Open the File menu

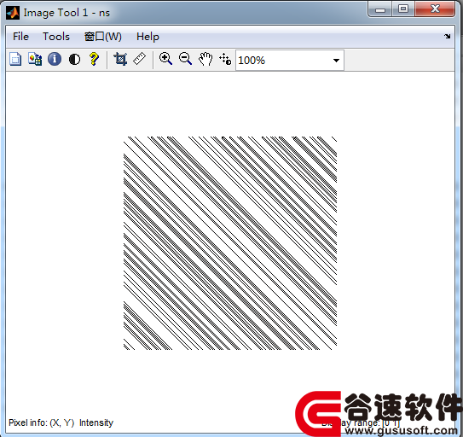click(x=20, y=37)
